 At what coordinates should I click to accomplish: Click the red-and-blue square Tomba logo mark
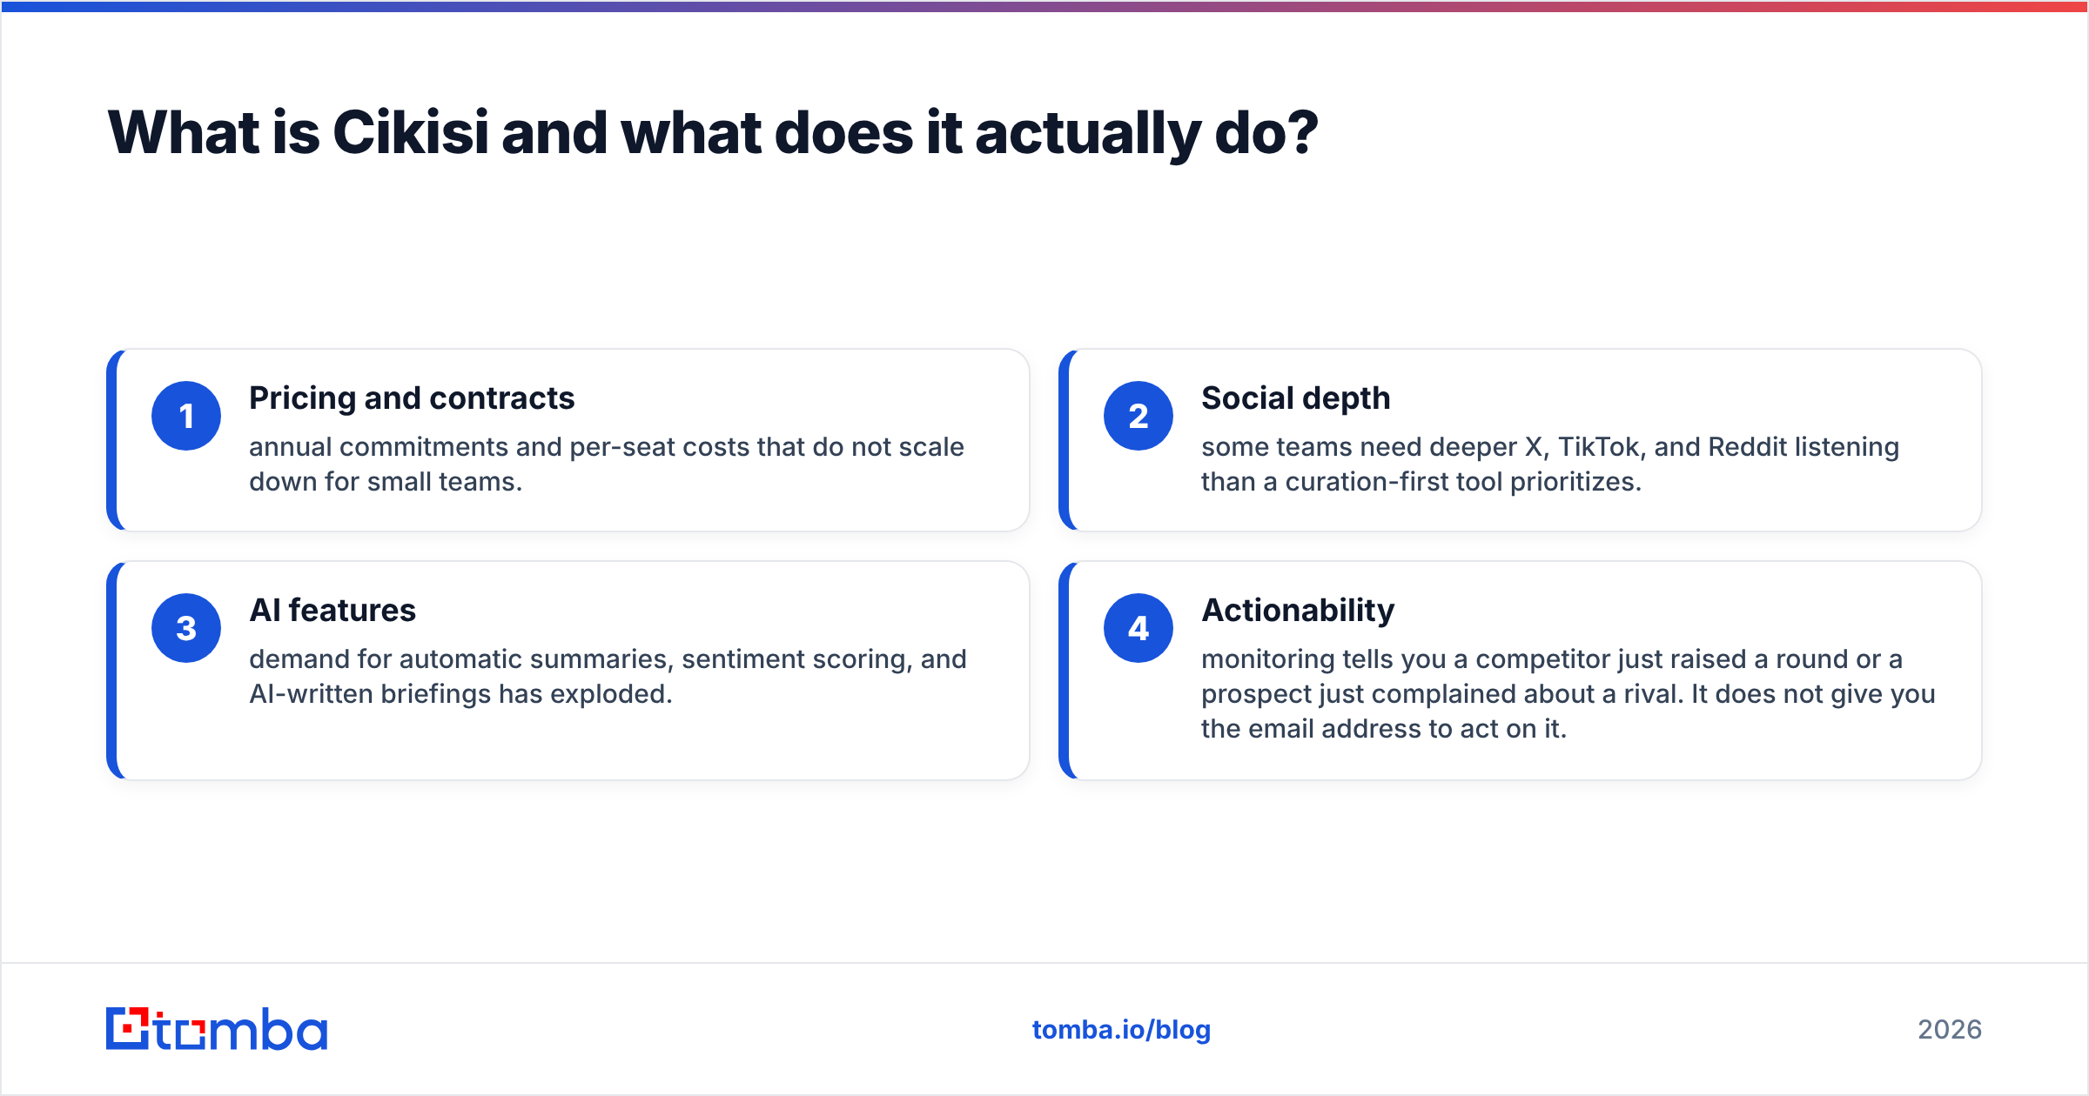127,1028
